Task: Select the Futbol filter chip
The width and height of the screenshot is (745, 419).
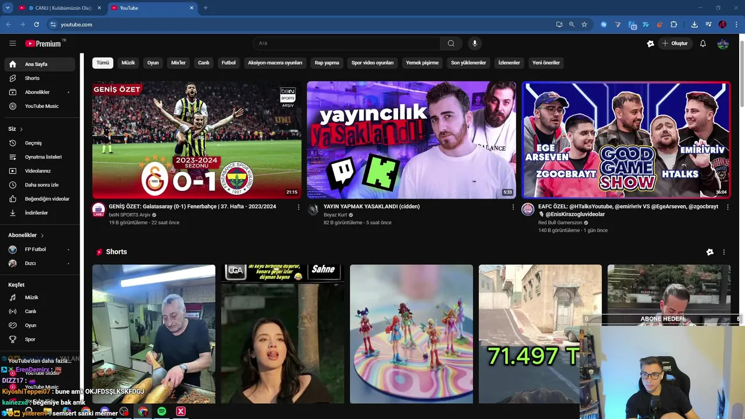Action: 229,63
